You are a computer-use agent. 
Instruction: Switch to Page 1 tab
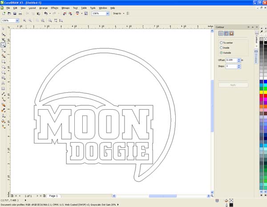pos(53,196)
